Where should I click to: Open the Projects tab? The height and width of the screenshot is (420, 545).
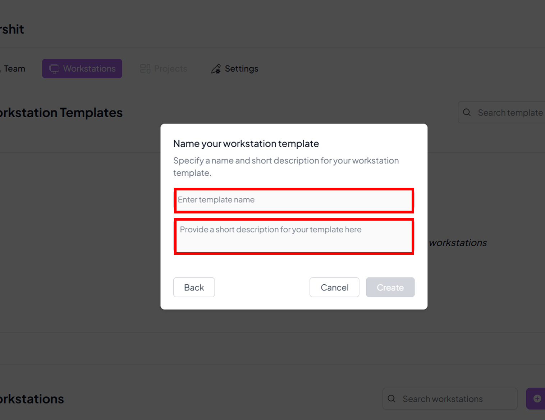(170, 69)
